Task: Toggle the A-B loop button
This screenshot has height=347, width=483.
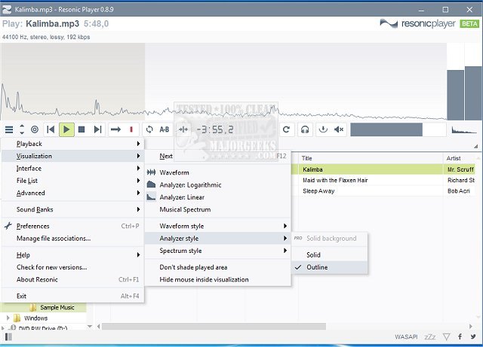Action: (x=165, y=129)
